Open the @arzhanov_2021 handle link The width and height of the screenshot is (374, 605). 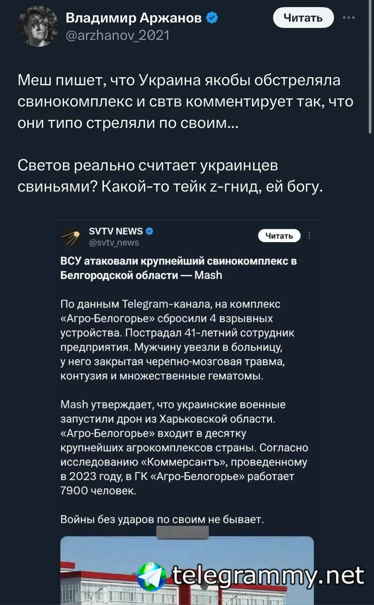(x=117, y=35)
